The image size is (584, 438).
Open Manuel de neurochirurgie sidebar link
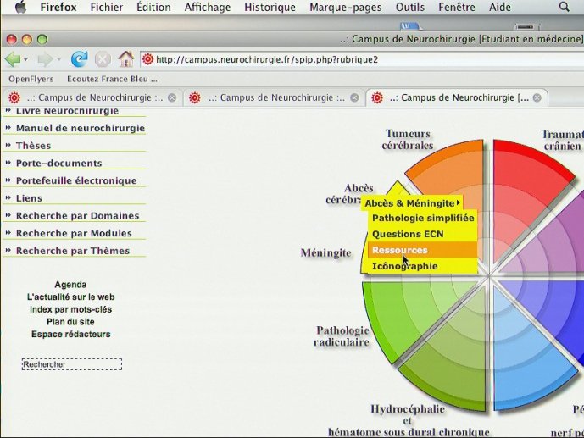(x=81, y=128)
